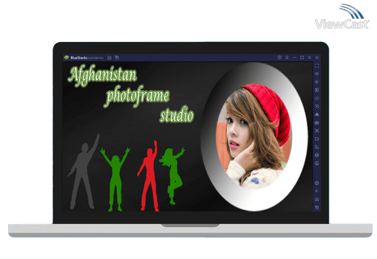Open the keyboard controls sidebar icon

[x=317, y=98]
